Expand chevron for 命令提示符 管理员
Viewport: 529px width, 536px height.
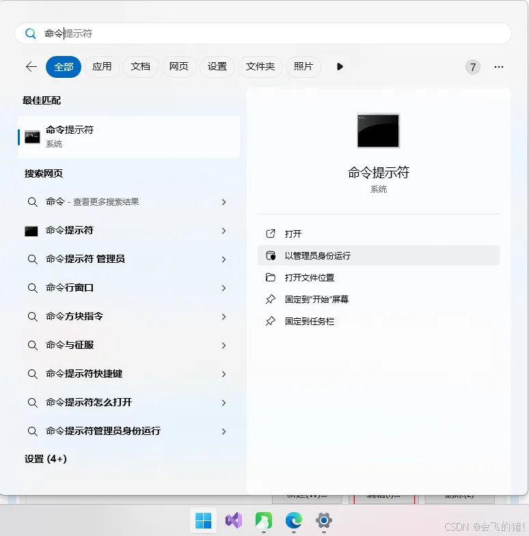pyautogui.click(x=223, y=259)
